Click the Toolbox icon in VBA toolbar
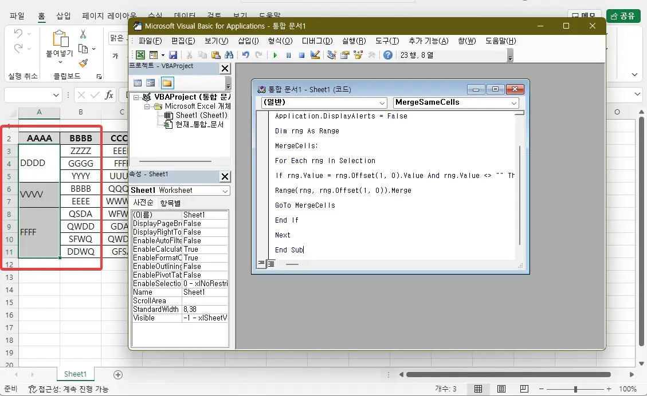 [371, 55]
